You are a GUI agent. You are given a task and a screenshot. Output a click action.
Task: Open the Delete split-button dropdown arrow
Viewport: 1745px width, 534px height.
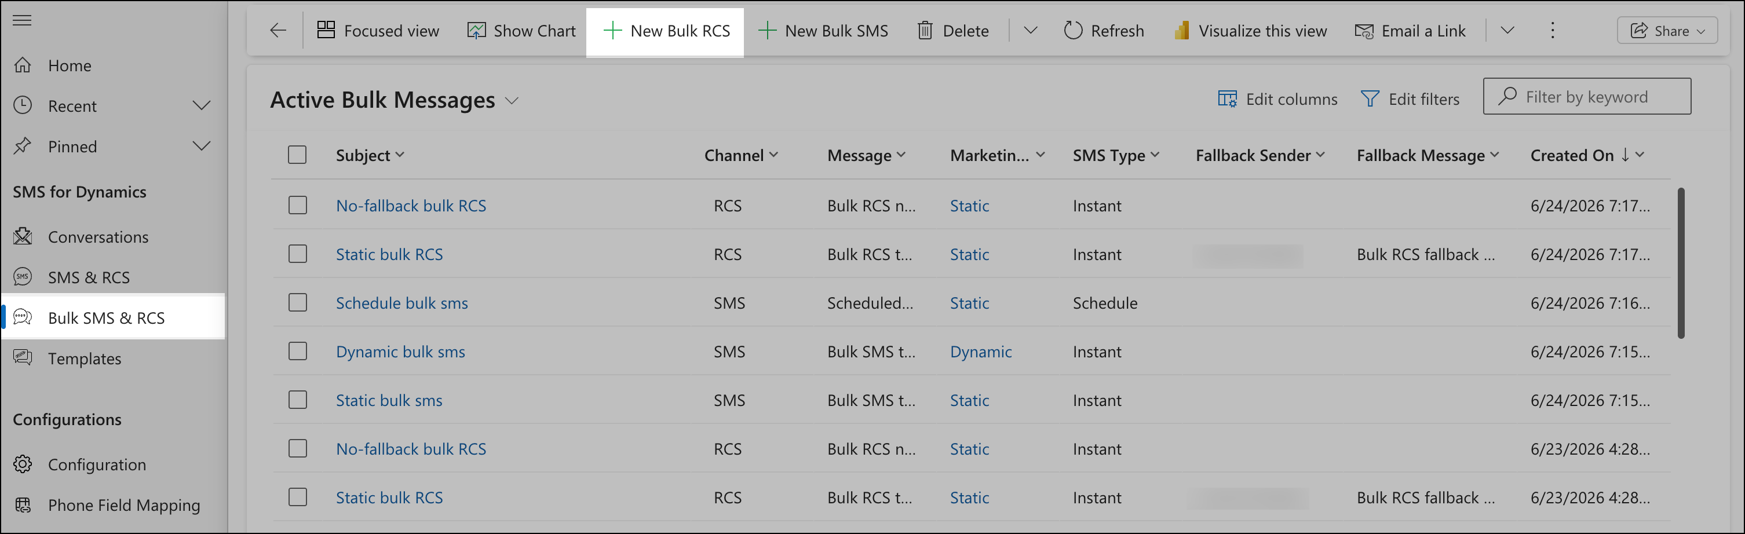tap(1030, 31)
